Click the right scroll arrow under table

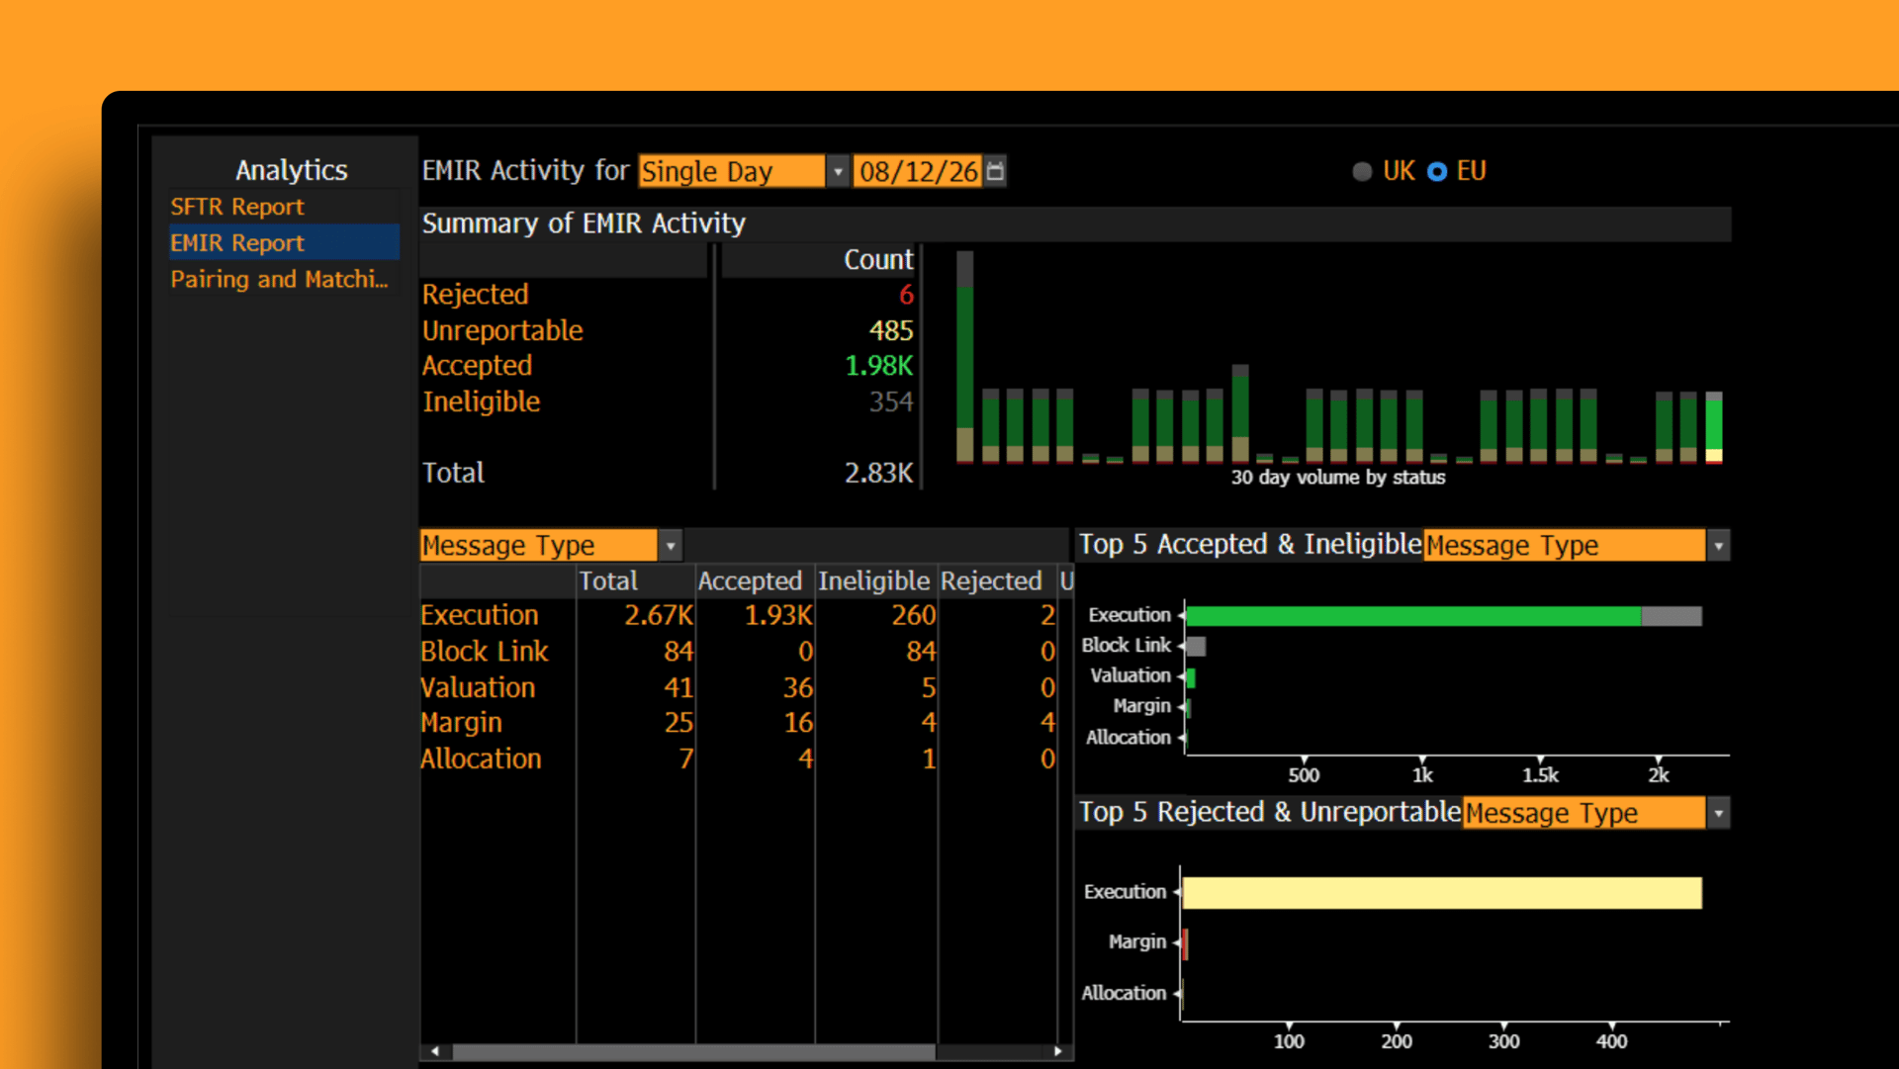coord(1058,1051)
